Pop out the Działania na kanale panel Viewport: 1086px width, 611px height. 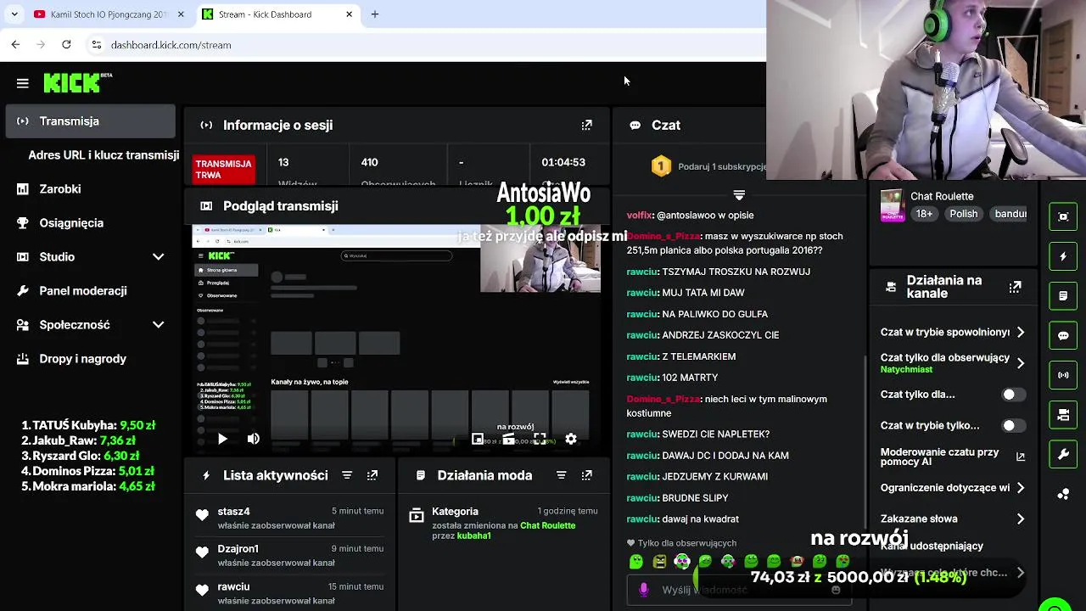(x=1015, y=287)
